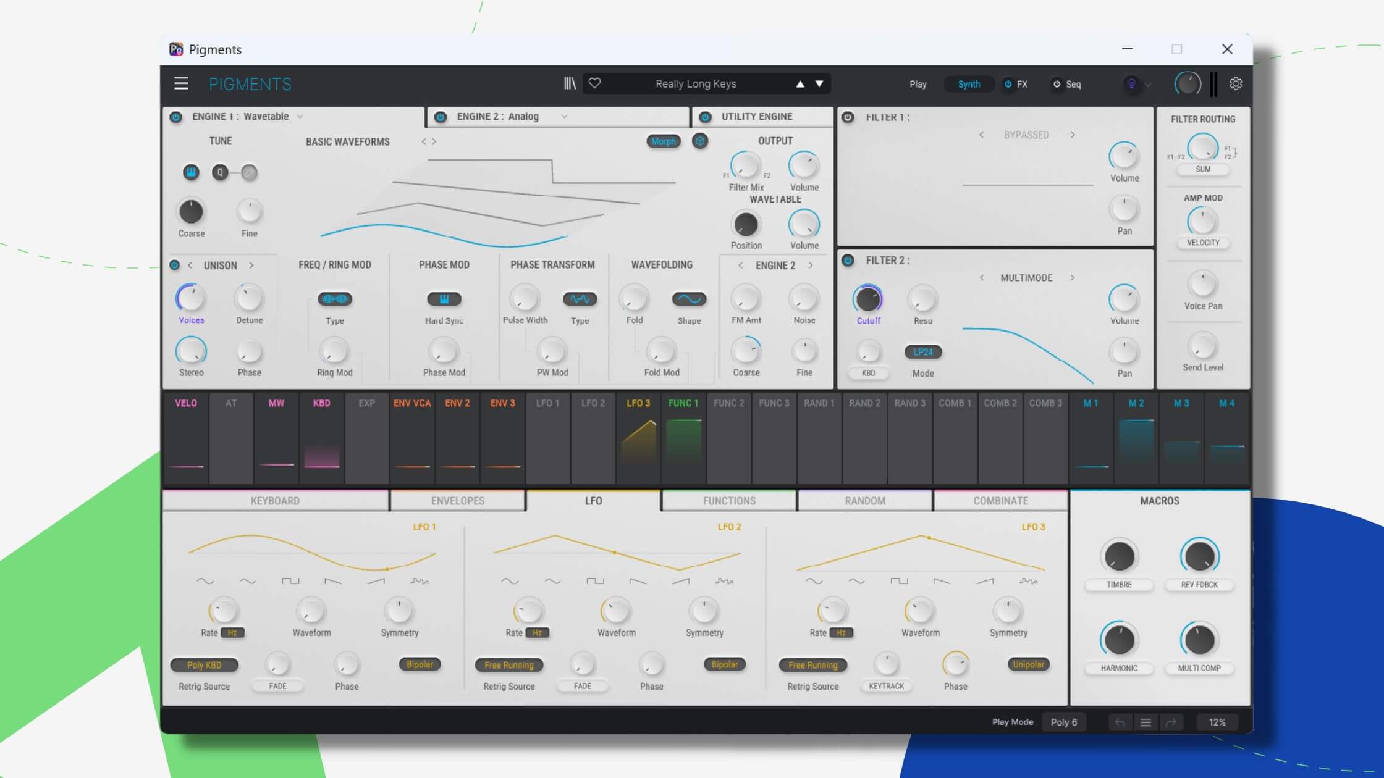Click the Phase Mod Hard Sync icon
The width and height of the screenshot is (1384, 778).
point(444,299)
